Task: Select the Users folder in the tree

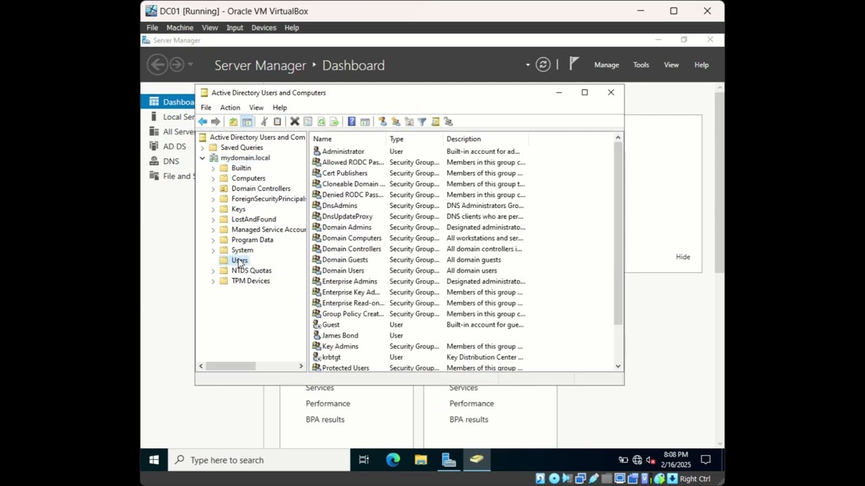Action: [240, 261]
